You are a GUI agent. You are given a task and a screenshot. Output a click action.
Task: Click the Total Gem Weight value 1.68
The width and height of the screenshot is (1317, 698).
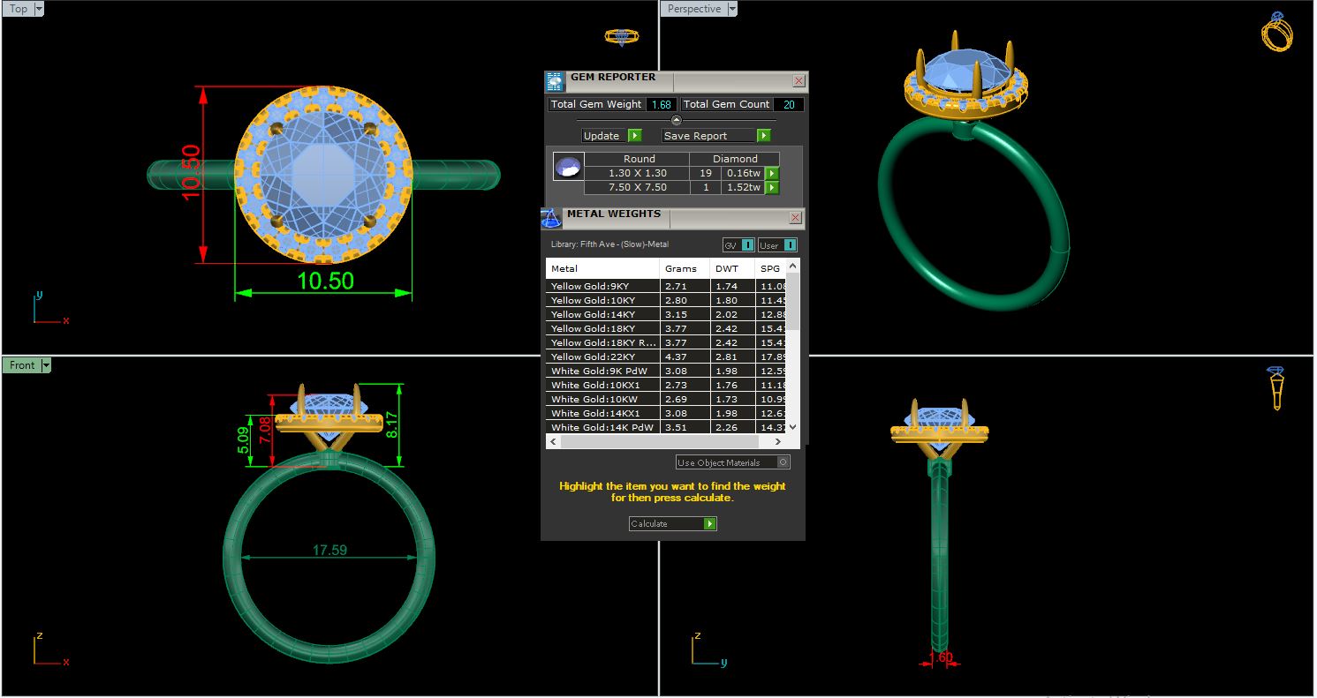(661, 104)
